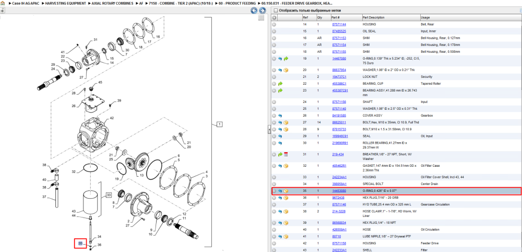Select callout number 24 on the input shaft
The width and height of the screenshot is (522, 252).
click(53, 69)
